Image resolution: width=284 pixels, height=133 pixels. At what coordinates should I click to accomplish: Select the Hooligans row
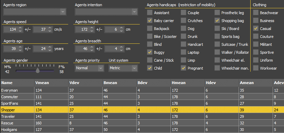click(142, 130)
